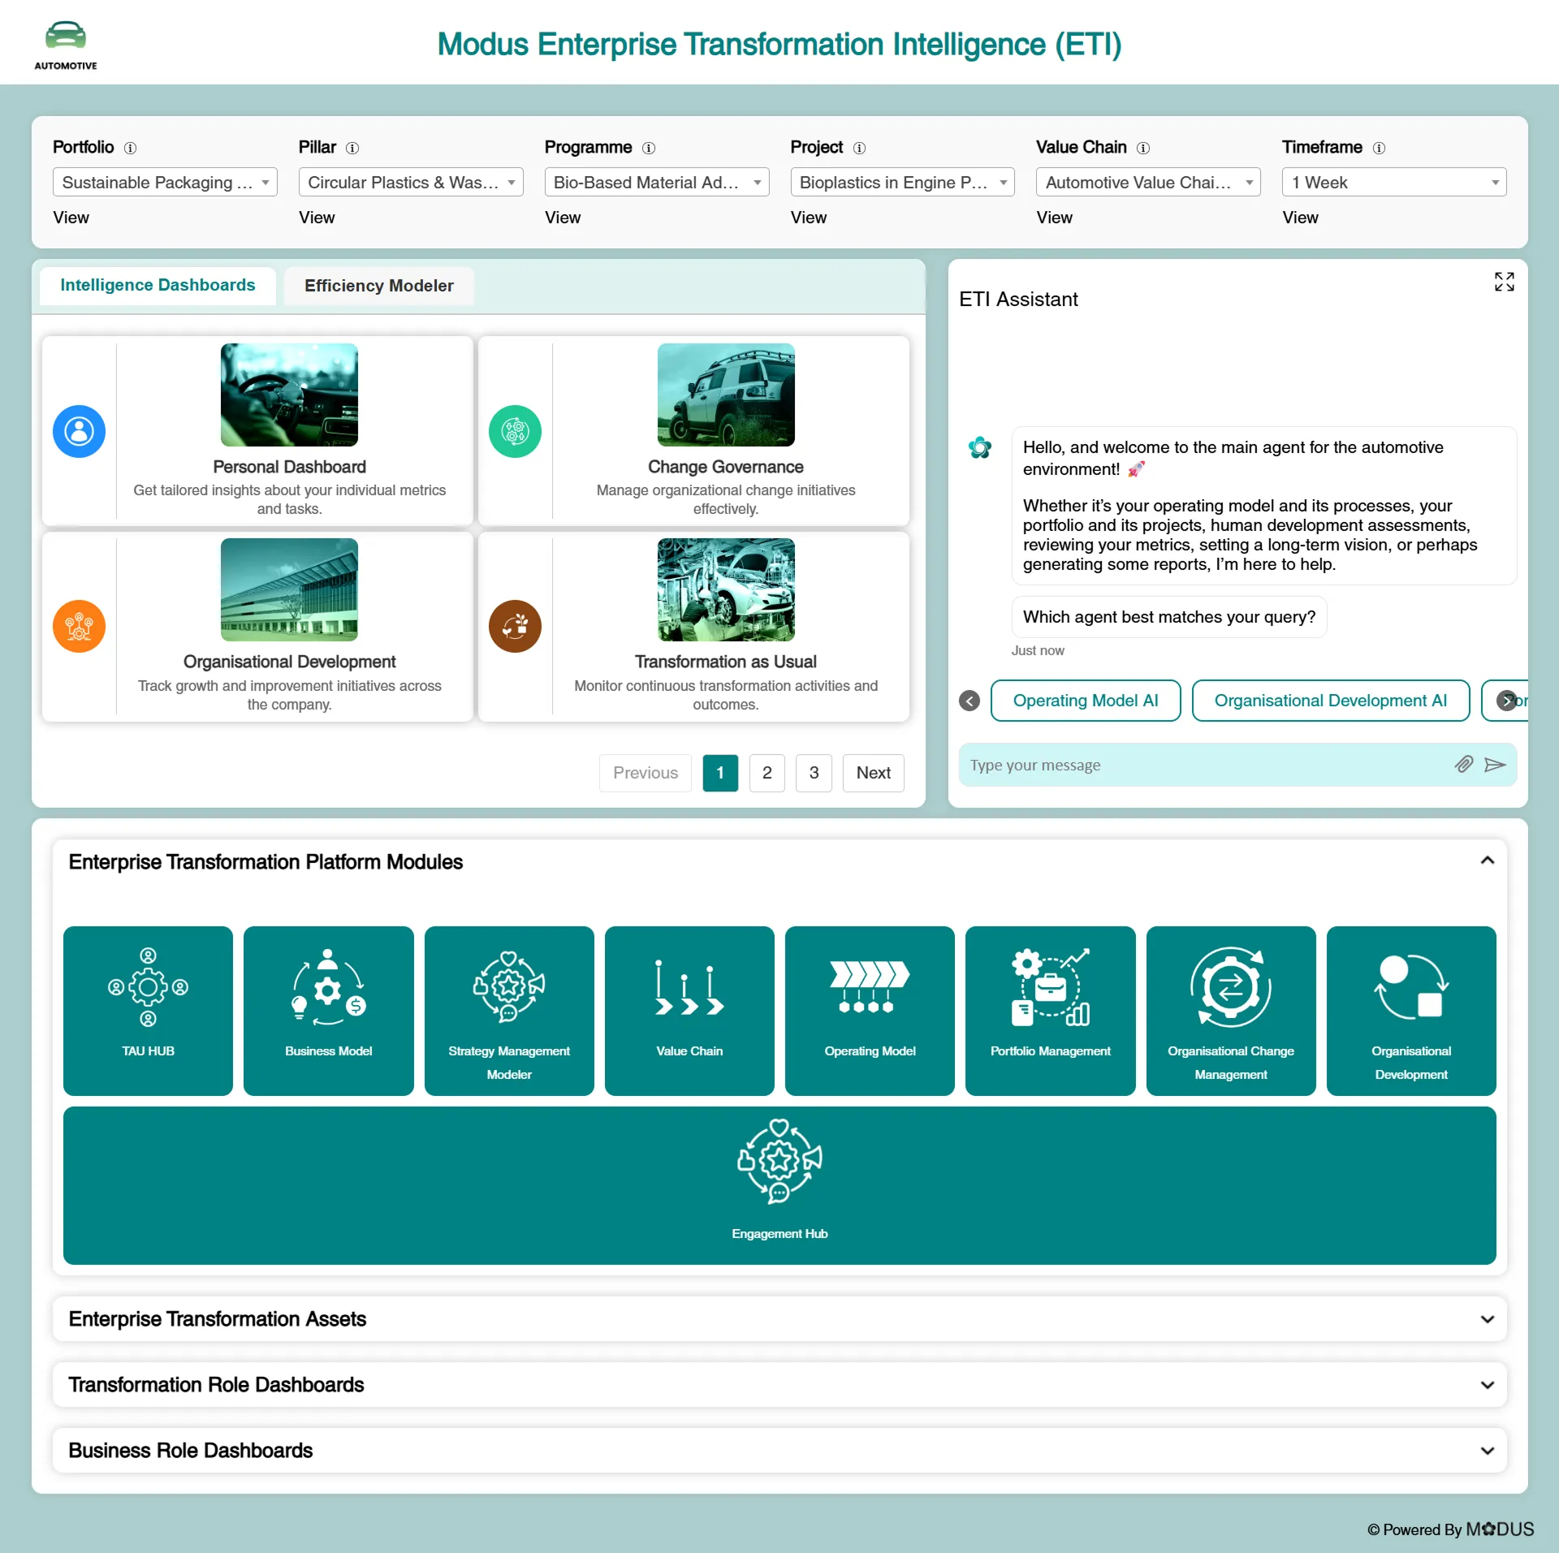Image resolution: width=1559 pixels, height=1553 pixels.
Task: Open the Business Model module
Action: [x=328, y=1011]
